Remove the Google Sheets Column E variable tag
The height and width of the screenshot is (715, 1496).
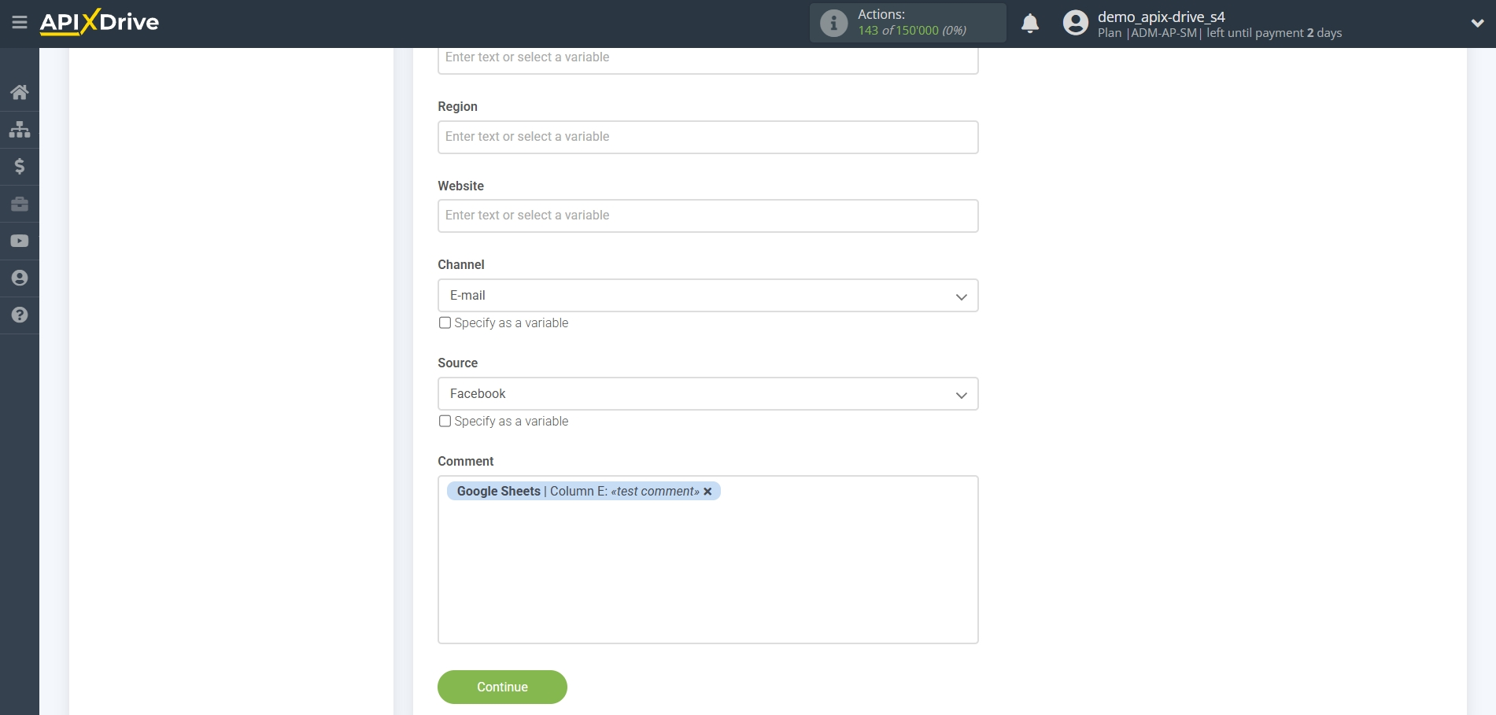707,492
